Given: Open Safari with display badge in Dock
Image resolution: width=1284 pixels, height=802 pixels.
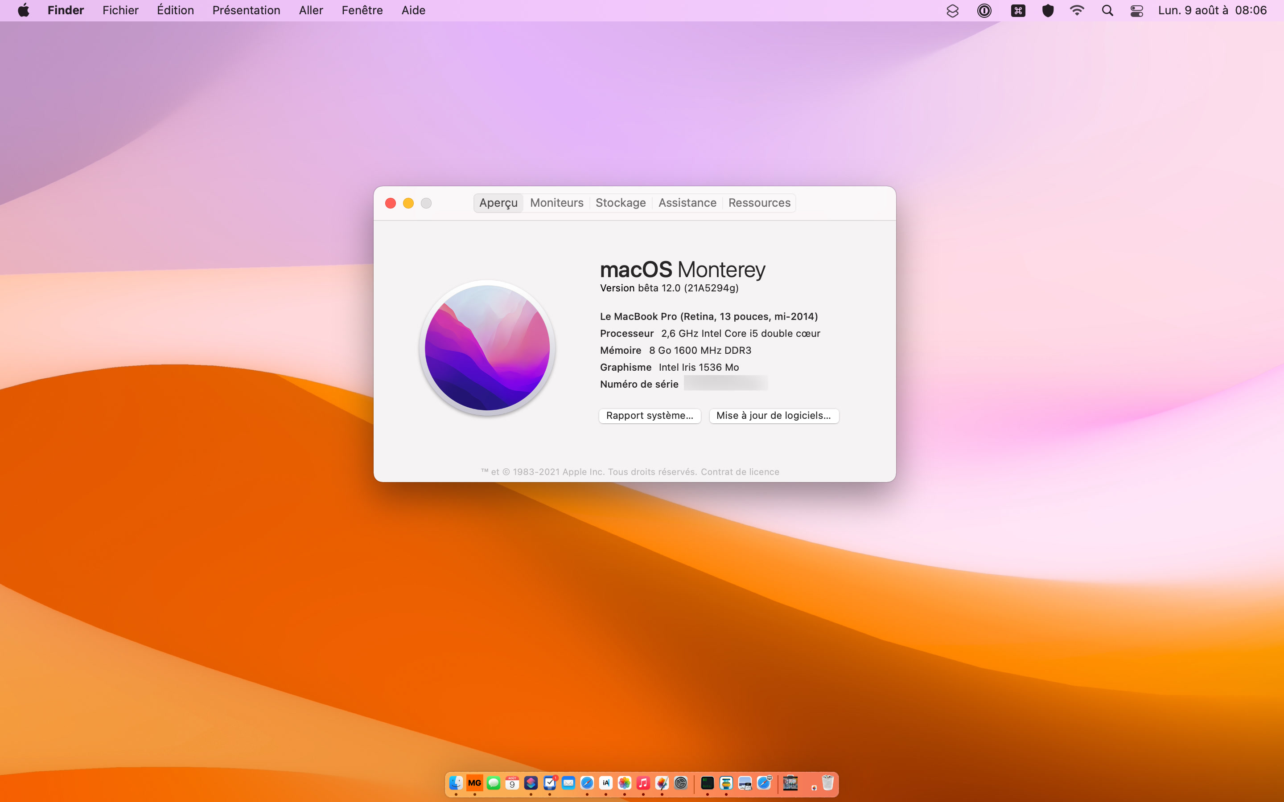Looking at the screenshot, I should [x=764, y=783].
